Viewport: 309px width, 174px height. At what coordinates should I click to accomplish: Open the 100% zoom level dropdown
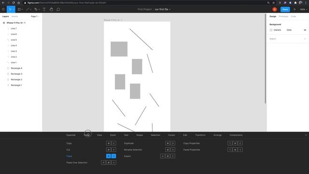[x=304, y=9]
